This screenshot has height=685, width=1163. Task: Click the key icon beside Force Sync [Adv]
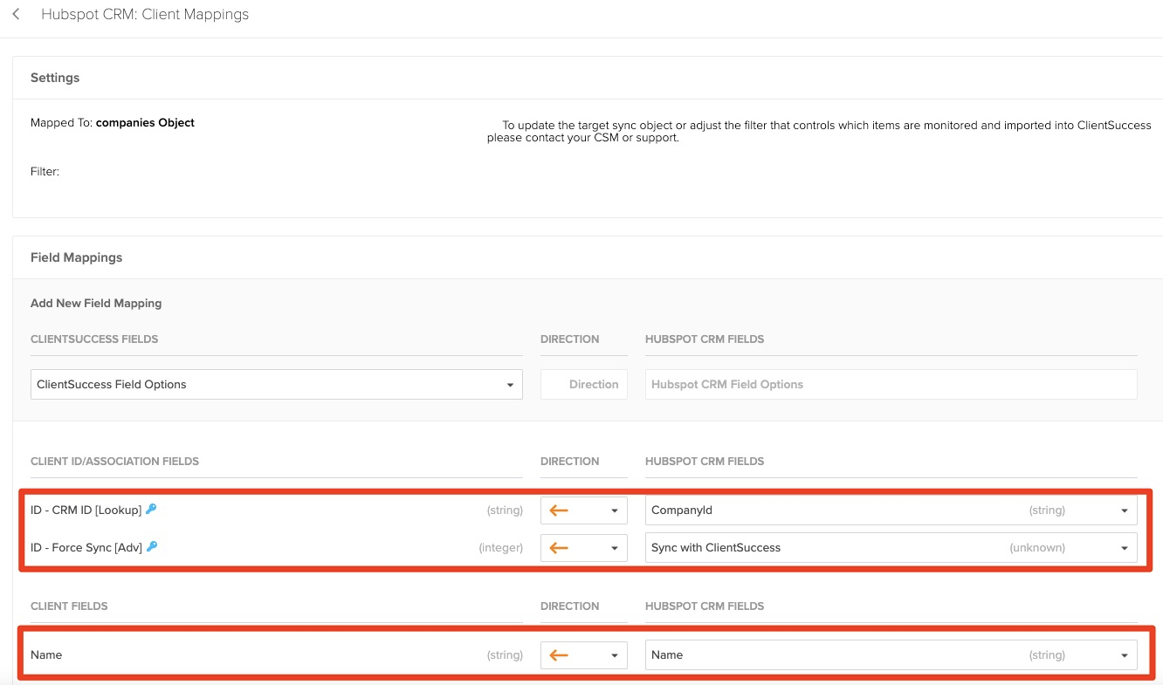[x=152, y=546]
